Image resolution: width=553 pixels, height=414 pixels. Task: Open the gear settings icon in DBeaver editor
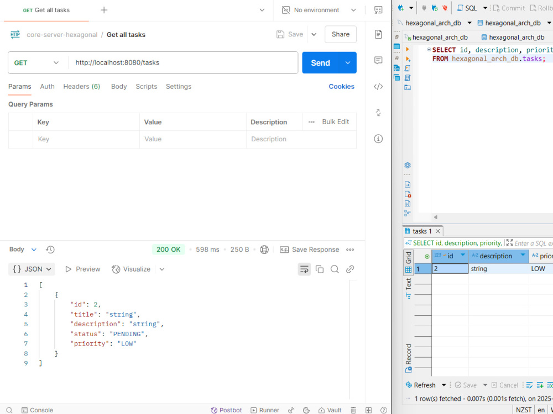408,166
